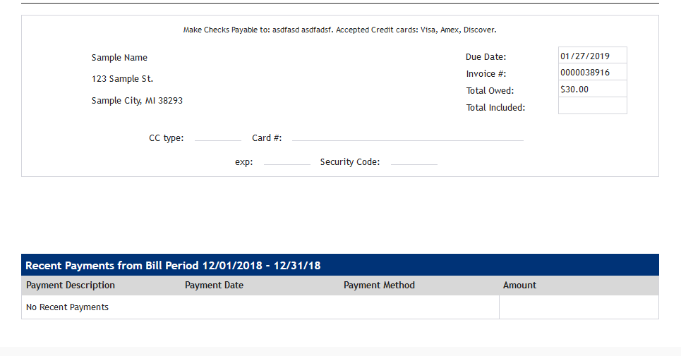This screenshot has height=356, width=681.
Task: Click the Payment Date column header
Action: pos(214,286)
